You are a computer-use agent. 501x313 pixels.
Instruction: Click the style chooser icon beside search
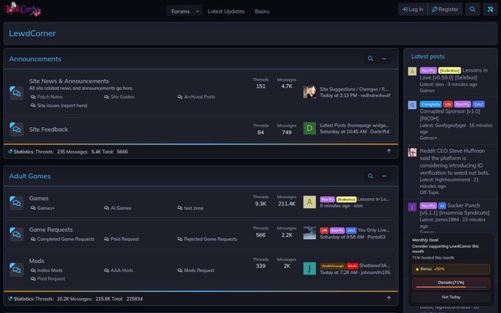[490, 9]
